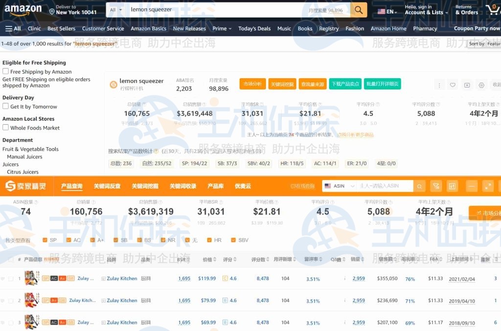Expand the ASIN marketplace selector dropdown
501x331 pixels.
pos(339,186)
